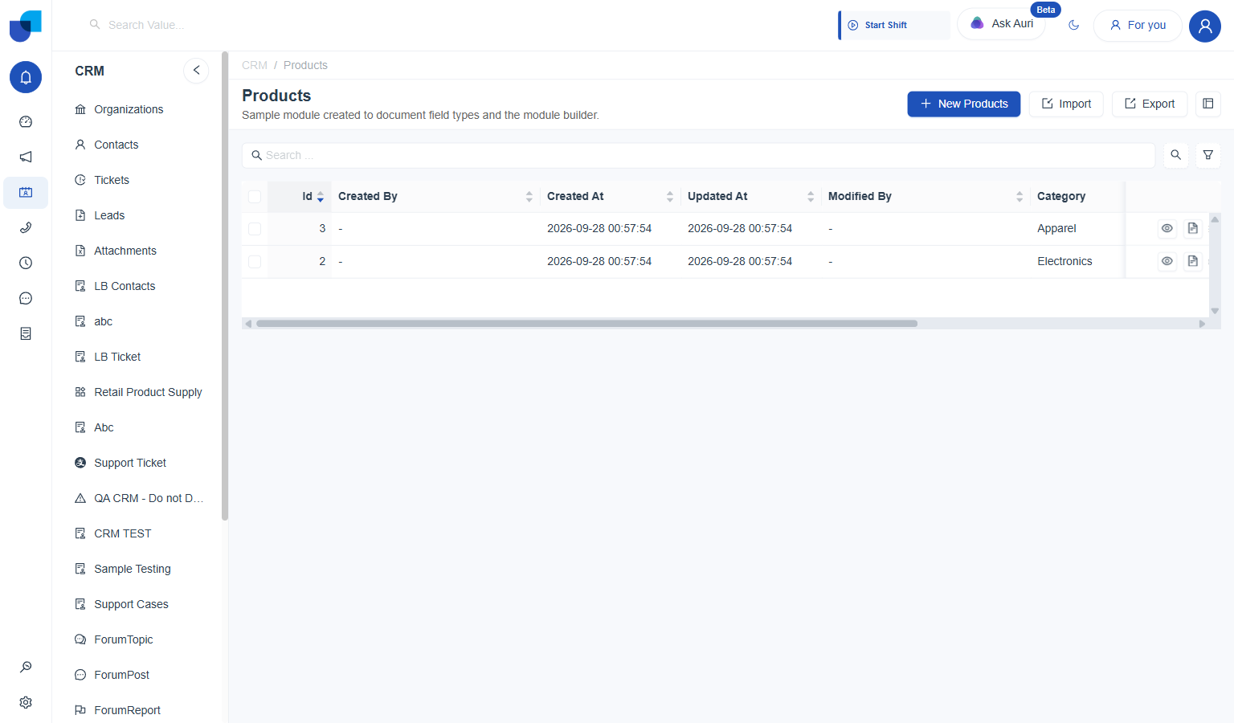This screenshot has width=1234, height=723.
Task: Open the phone calls icon in left rail
Action: (x=26, y=227)
